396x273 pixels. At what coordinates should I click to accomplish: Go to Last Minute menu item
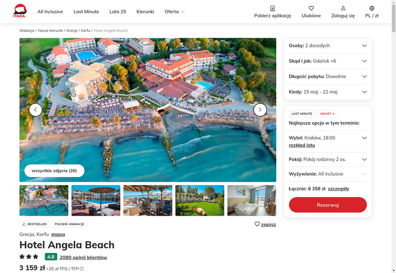coord(86,11)
